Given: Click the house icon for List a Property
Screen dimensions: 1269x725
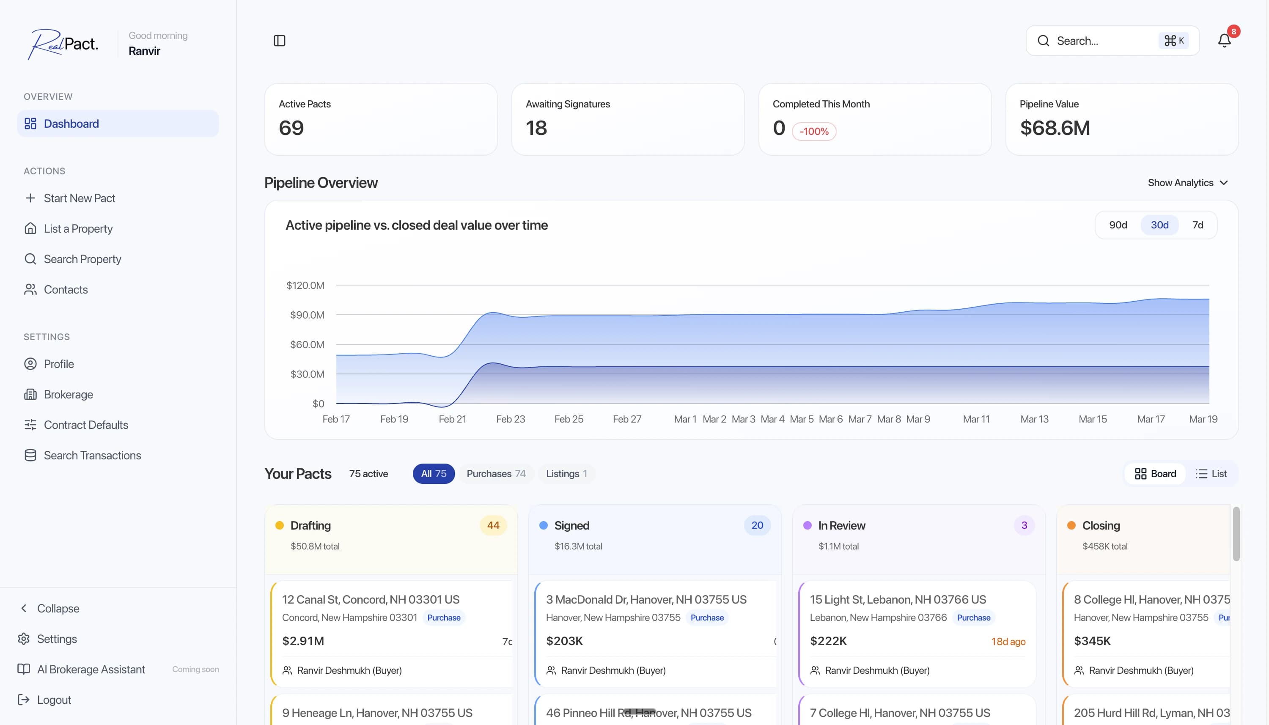Looking at the screenshot, I should pos(30,228).
